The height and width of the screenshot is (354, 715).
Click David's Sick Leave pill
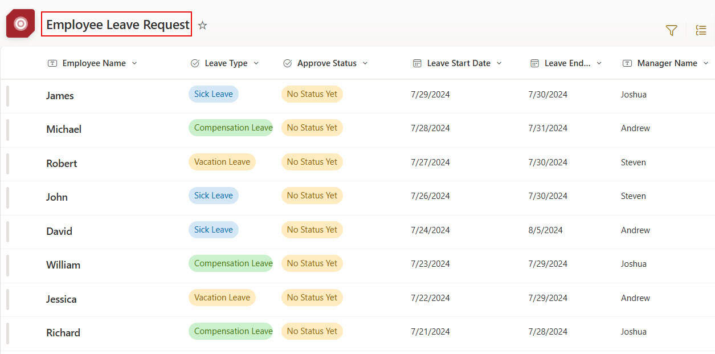214,230
